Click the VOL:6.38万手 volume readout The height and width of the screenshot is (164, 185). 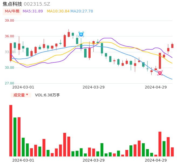[x=47, y=95]
